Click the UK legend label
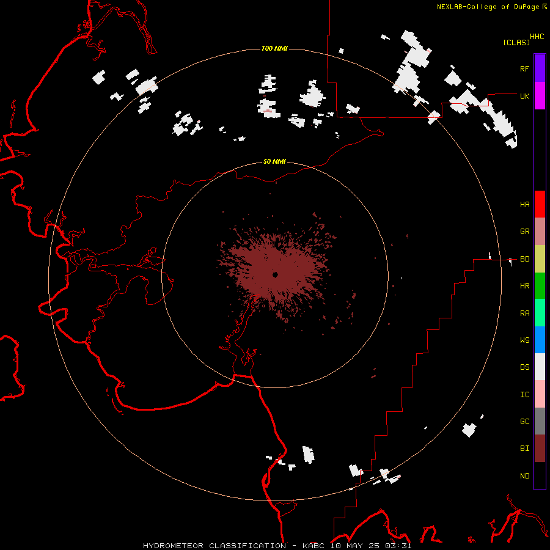Viewport: 550px width, 550px height. point(524,96)
